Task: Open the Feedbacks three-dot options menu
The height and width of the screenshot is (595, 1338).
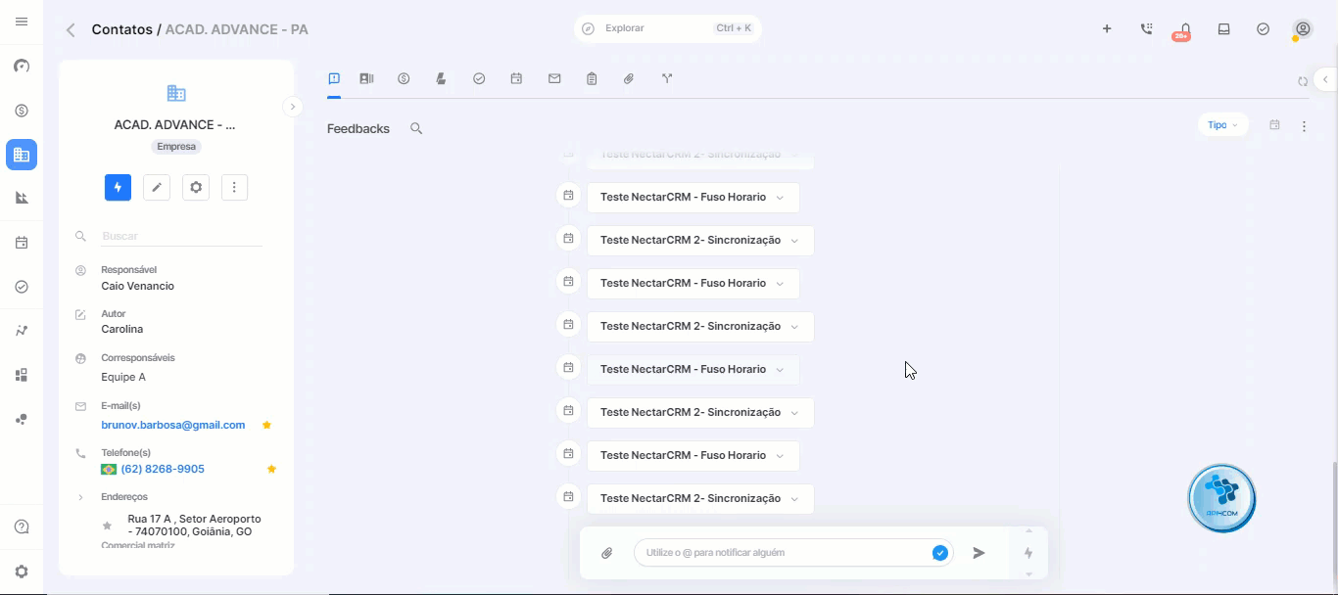Action: point(1304,126)
